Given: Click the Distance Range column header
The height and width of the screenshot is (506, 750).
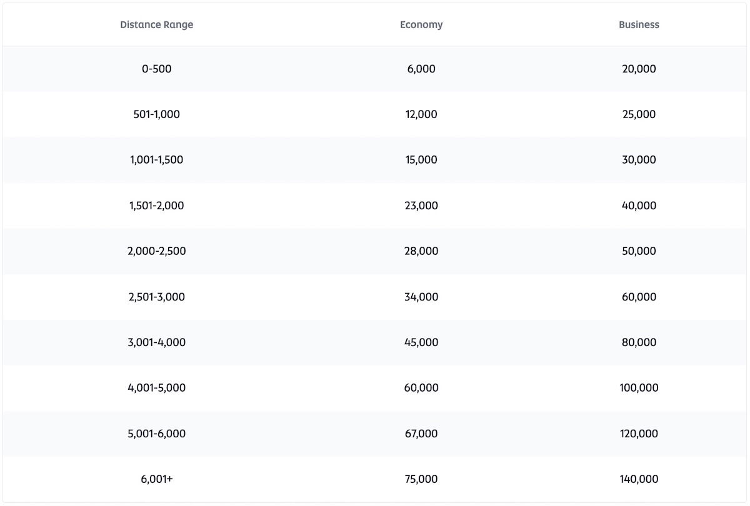Looking at the screenshot, I should (x=156, y=25).
